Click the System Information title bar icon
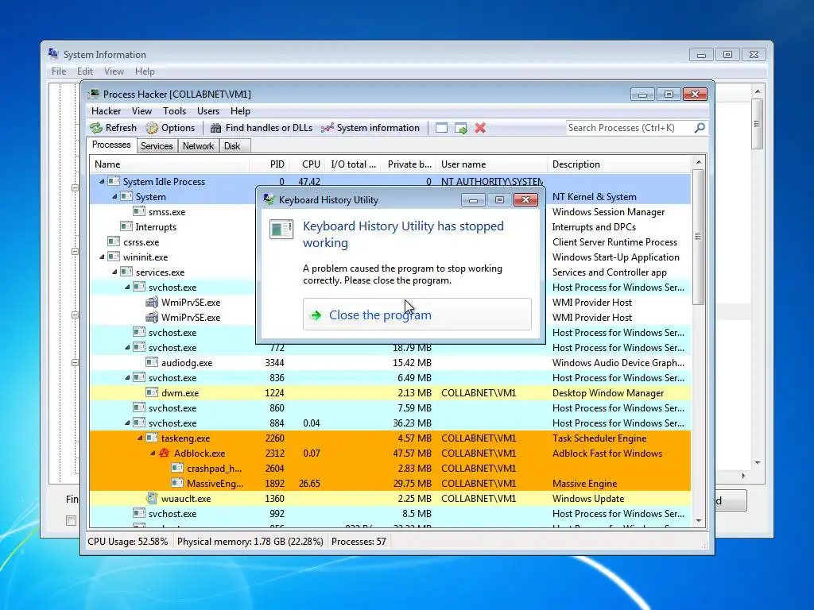Viewport: 814px width, 610px height. tap(53, 53)
